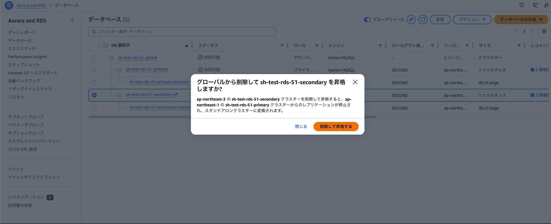This screenshot has width=551, height=224.
Task: Open the sh-test-rds-51-primary cluster link
Action: coord(147,69)
